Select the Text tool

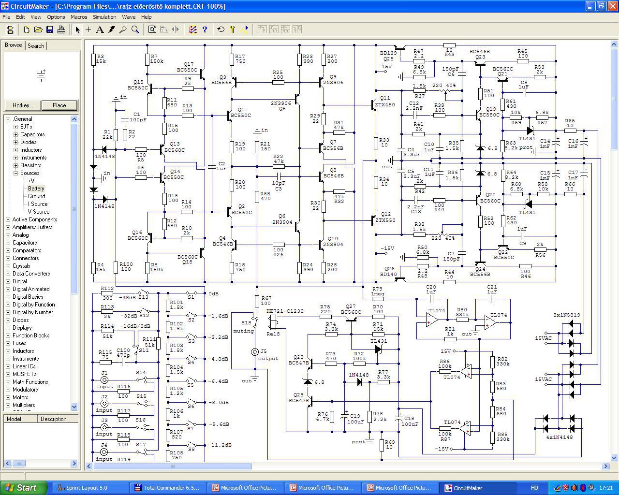click(100, 29)
